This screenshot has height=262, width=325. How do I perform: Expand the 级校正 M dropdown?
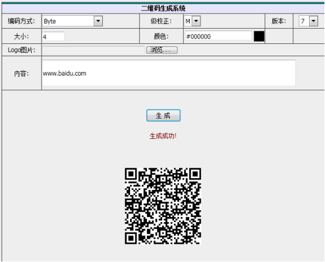(192, 21)
